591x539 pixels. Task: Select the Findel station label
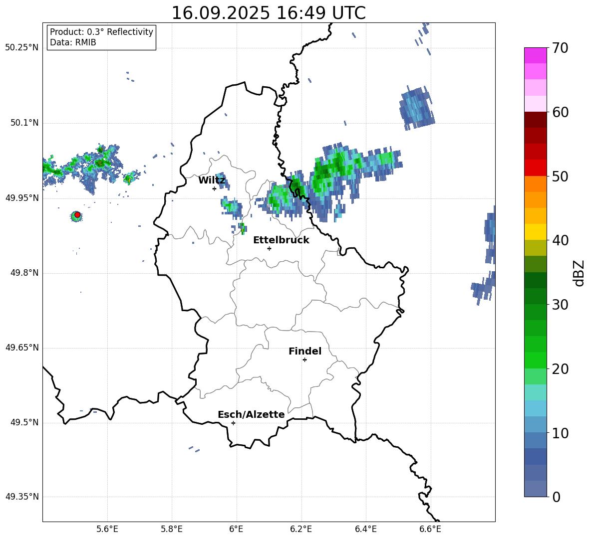[305, 351]
